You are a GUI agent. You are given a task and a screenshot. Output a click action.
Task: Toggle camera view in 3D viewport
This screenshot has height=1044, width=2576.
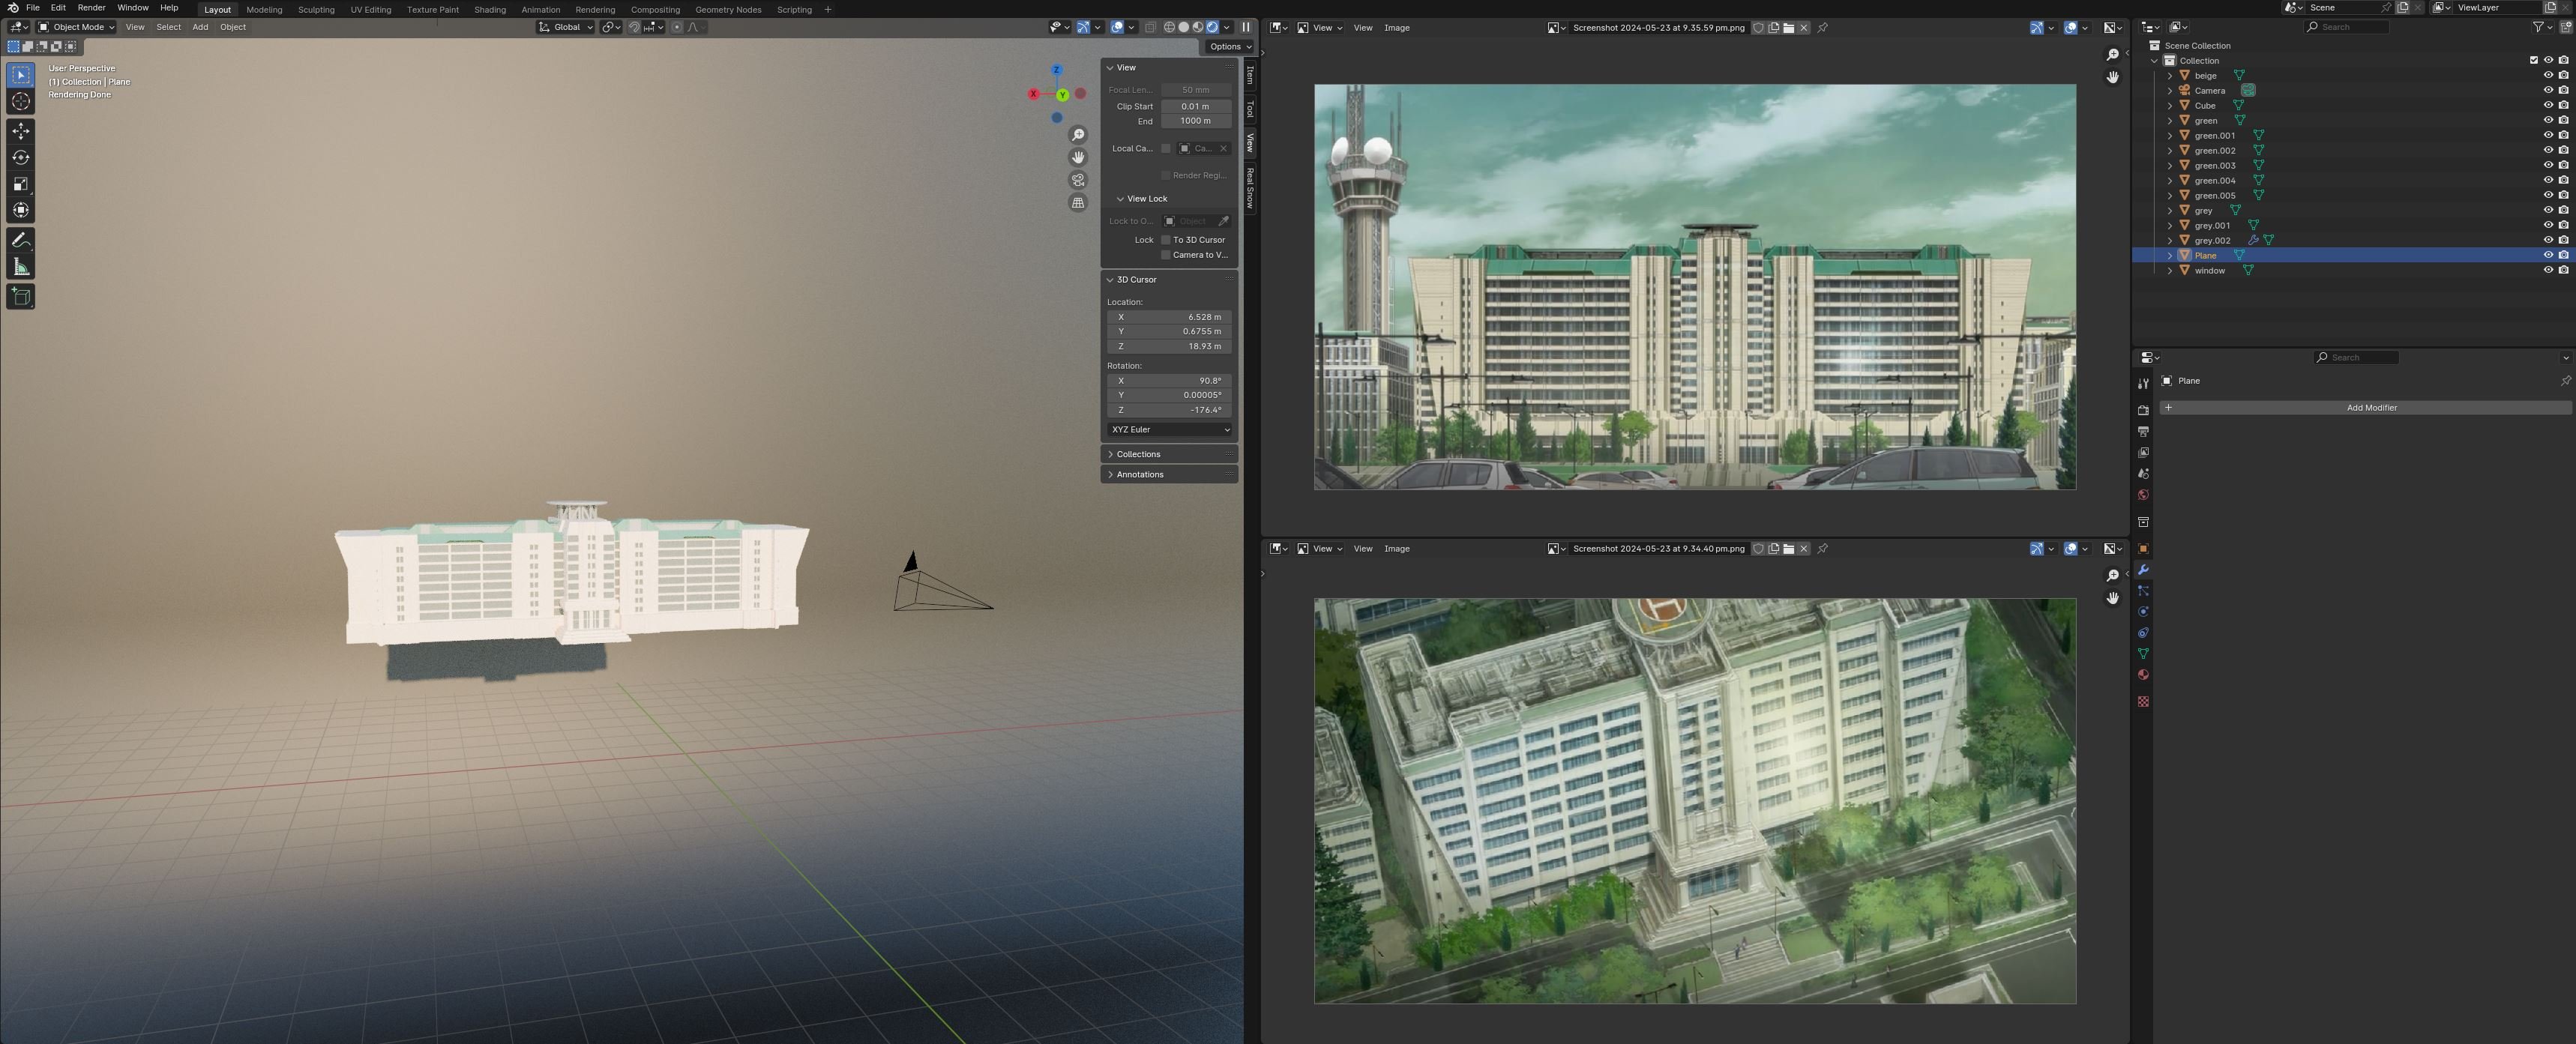1078,180
